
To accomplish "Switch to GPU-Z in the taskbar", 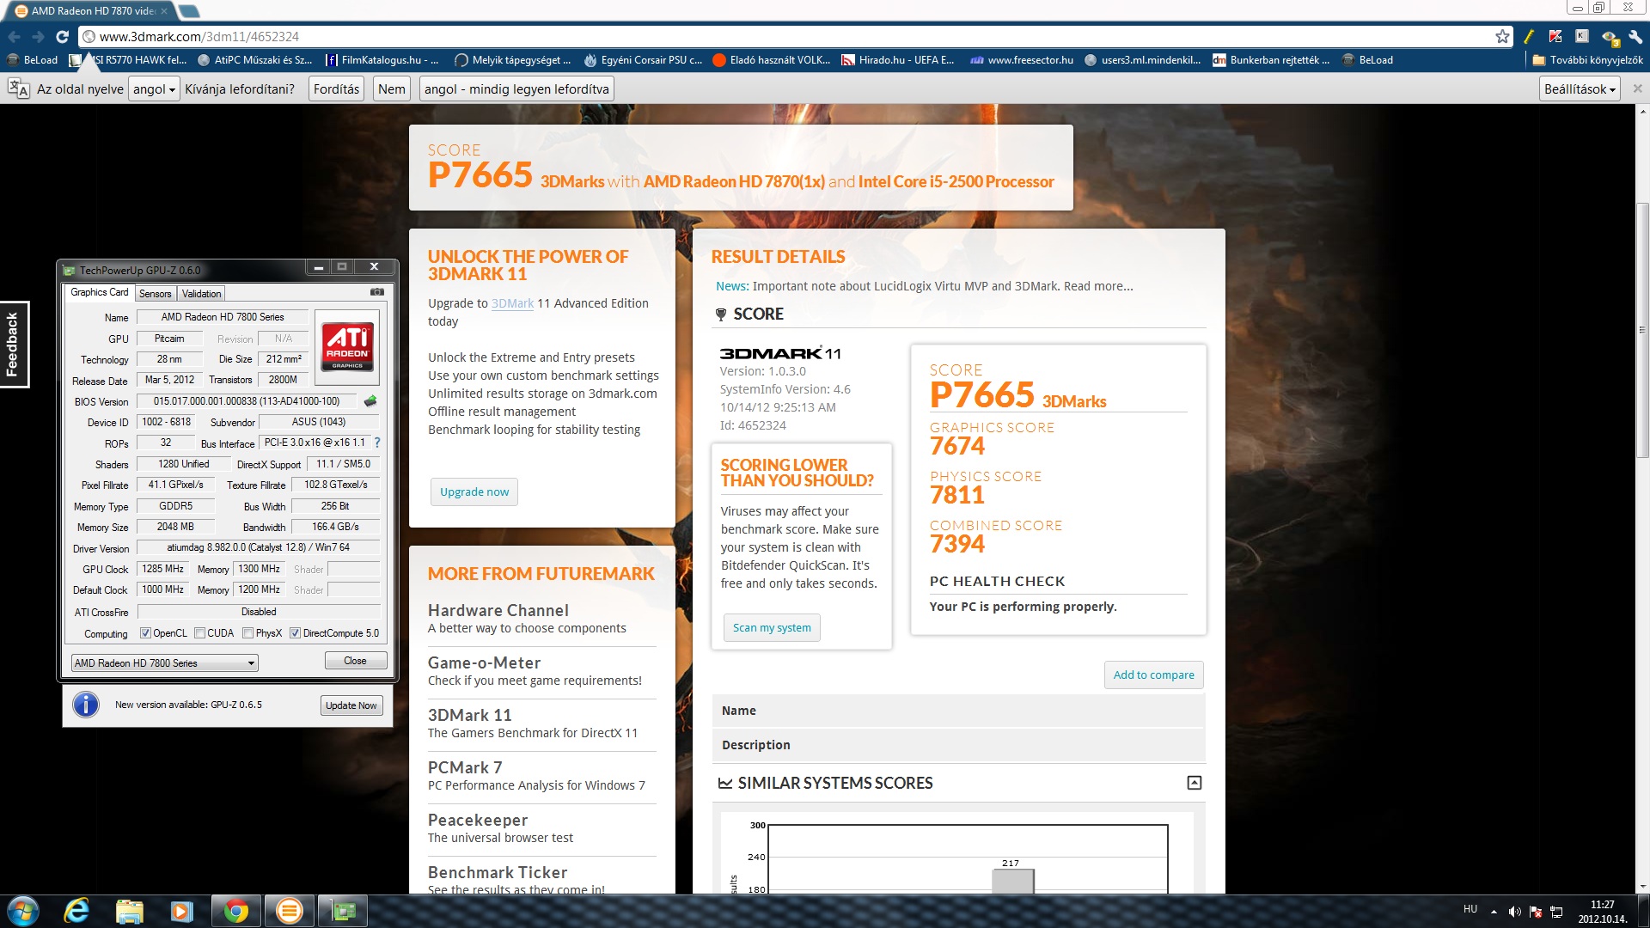I will (x=343, y=911).
